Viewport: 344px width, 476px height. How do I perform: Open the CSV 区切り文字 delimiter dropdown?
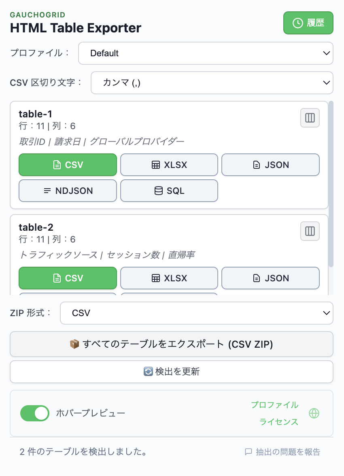point(212,83)
